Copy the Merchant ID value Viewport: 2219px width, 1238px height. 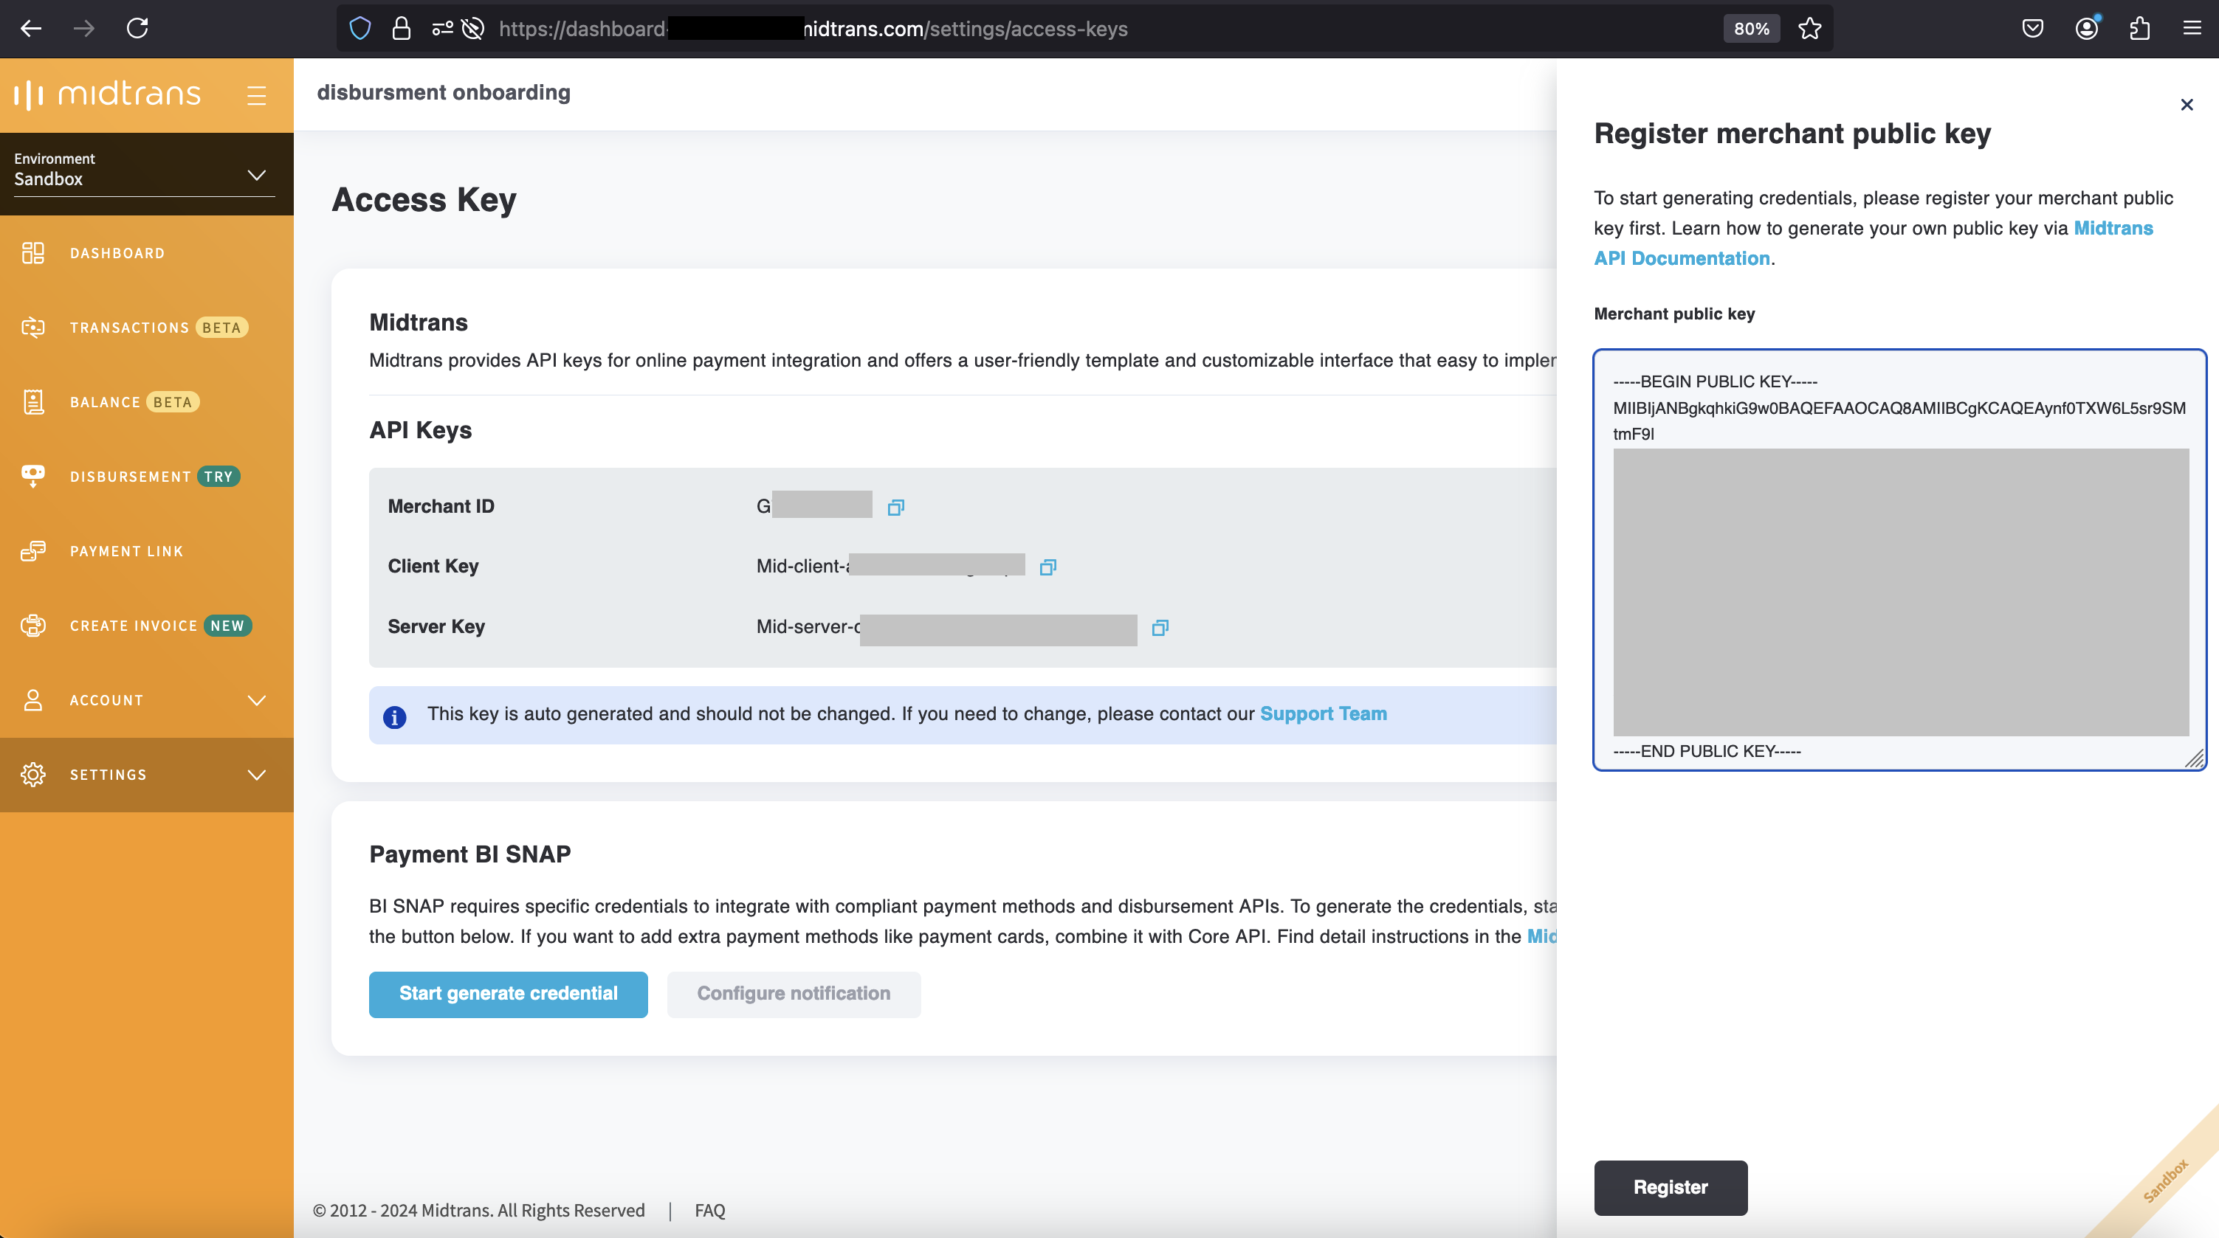896,507
